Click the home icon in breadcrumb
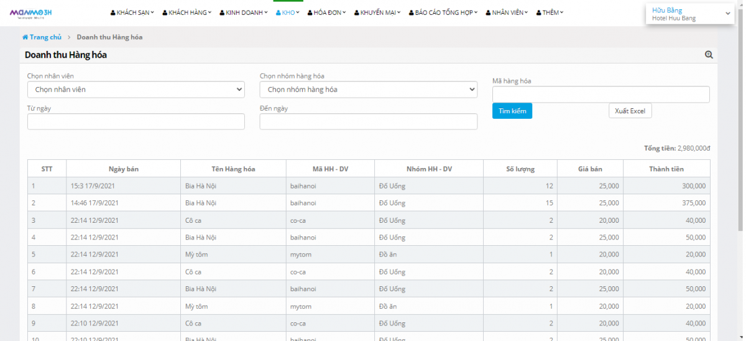Screen dimensions: 746x341 point(25,37)
